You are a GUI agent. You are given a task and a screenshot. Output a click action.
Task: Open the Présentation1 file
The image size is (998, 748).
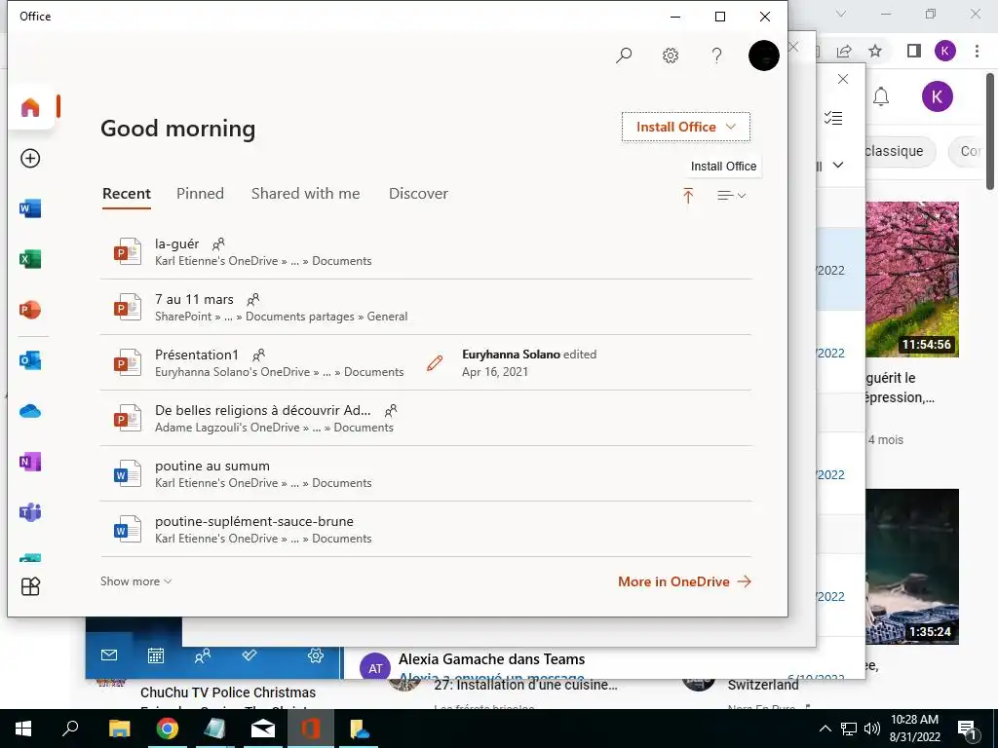pos(426,362)
